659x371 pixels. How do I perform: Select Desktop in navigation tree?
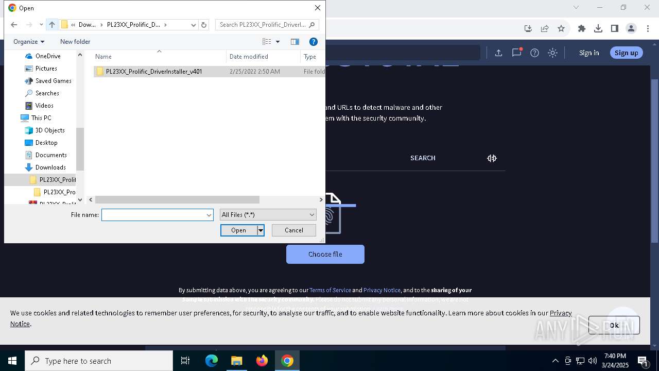tap(46, 143)
